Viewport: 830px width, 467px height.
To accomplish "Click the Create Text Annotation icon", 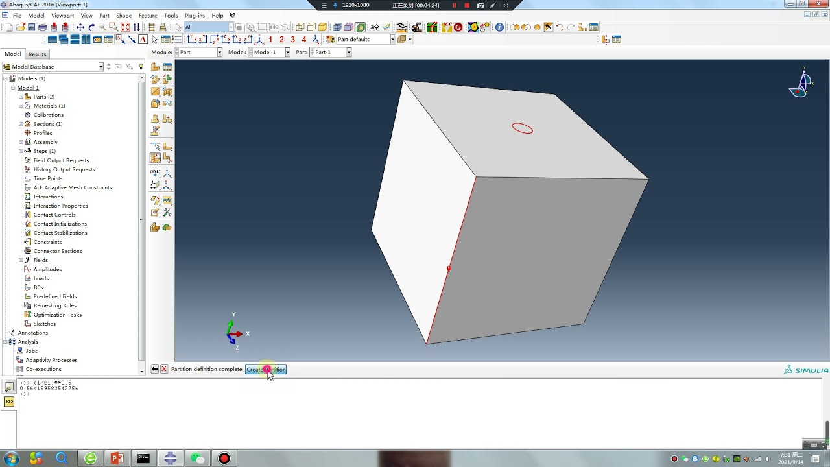I will [x=143, y=40].
